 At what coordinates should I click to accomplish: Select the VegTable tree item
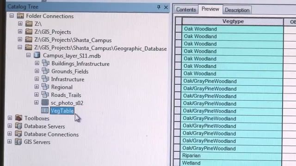coord(62,111)
